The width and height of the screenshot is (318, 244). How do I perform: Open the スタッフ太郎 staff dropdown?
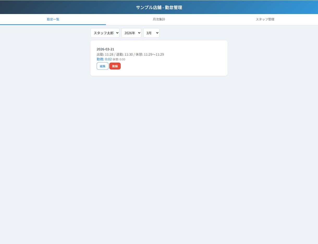pos(105,33)
